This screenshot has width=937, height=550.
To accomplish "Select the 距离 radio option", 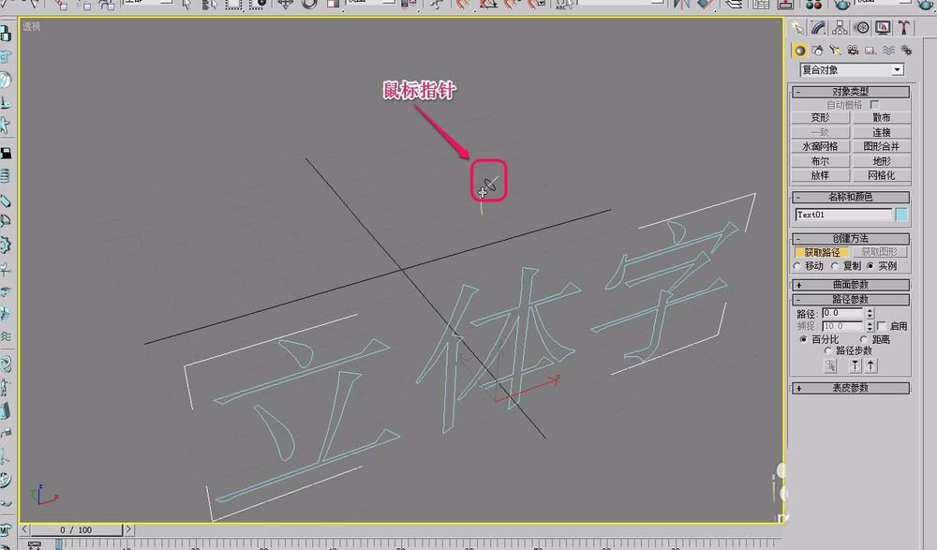I will 863,339.
